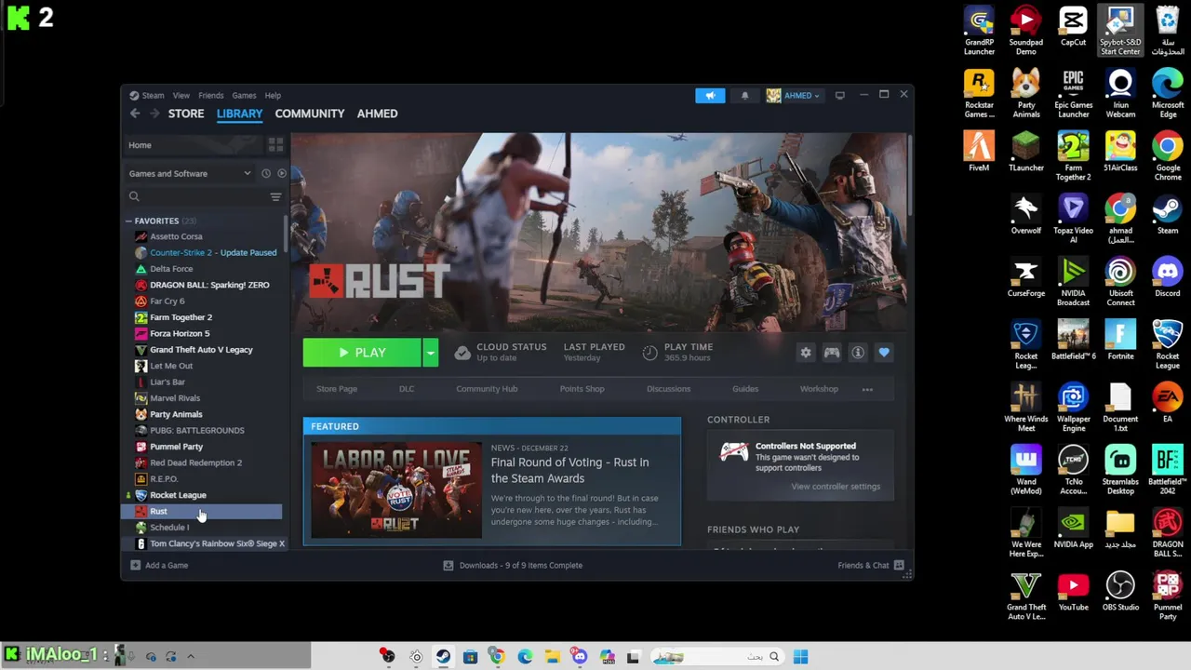1191x670 pixels.
Task: Switch library to grid collections view icon
Action: pos(275,145)
